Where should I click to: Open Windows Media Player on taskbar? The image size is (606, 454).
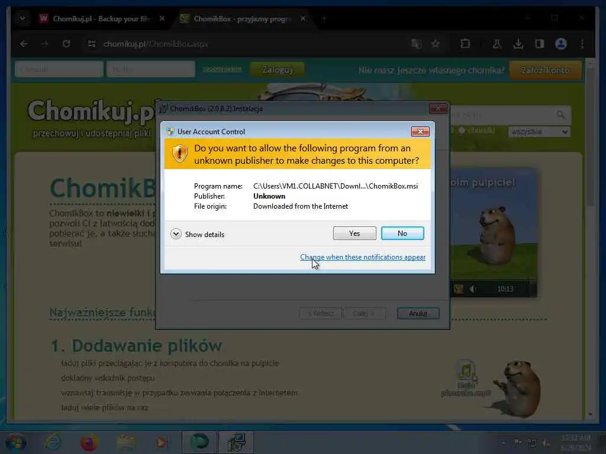[x=161, y=442]
